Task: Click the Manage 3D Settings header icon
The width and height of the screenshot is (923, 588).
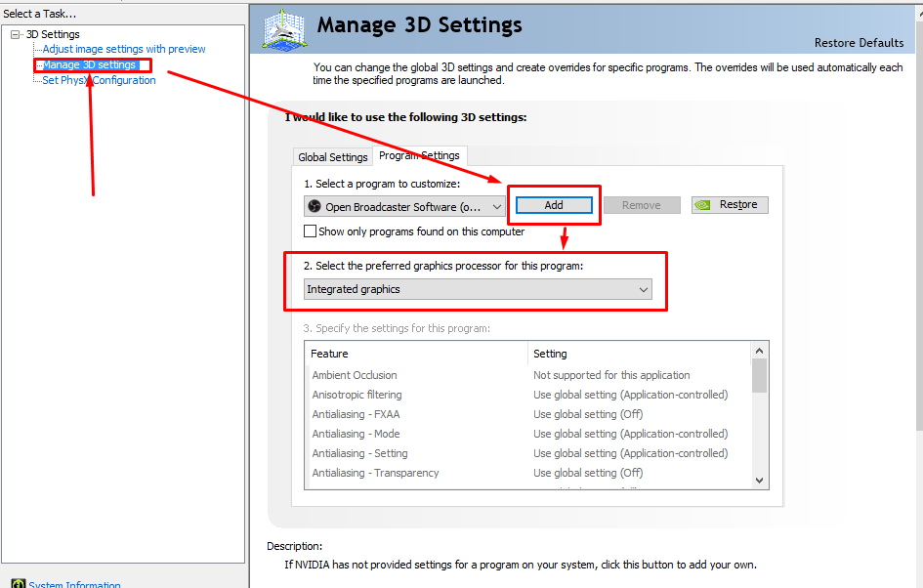Action: [285, 28]
